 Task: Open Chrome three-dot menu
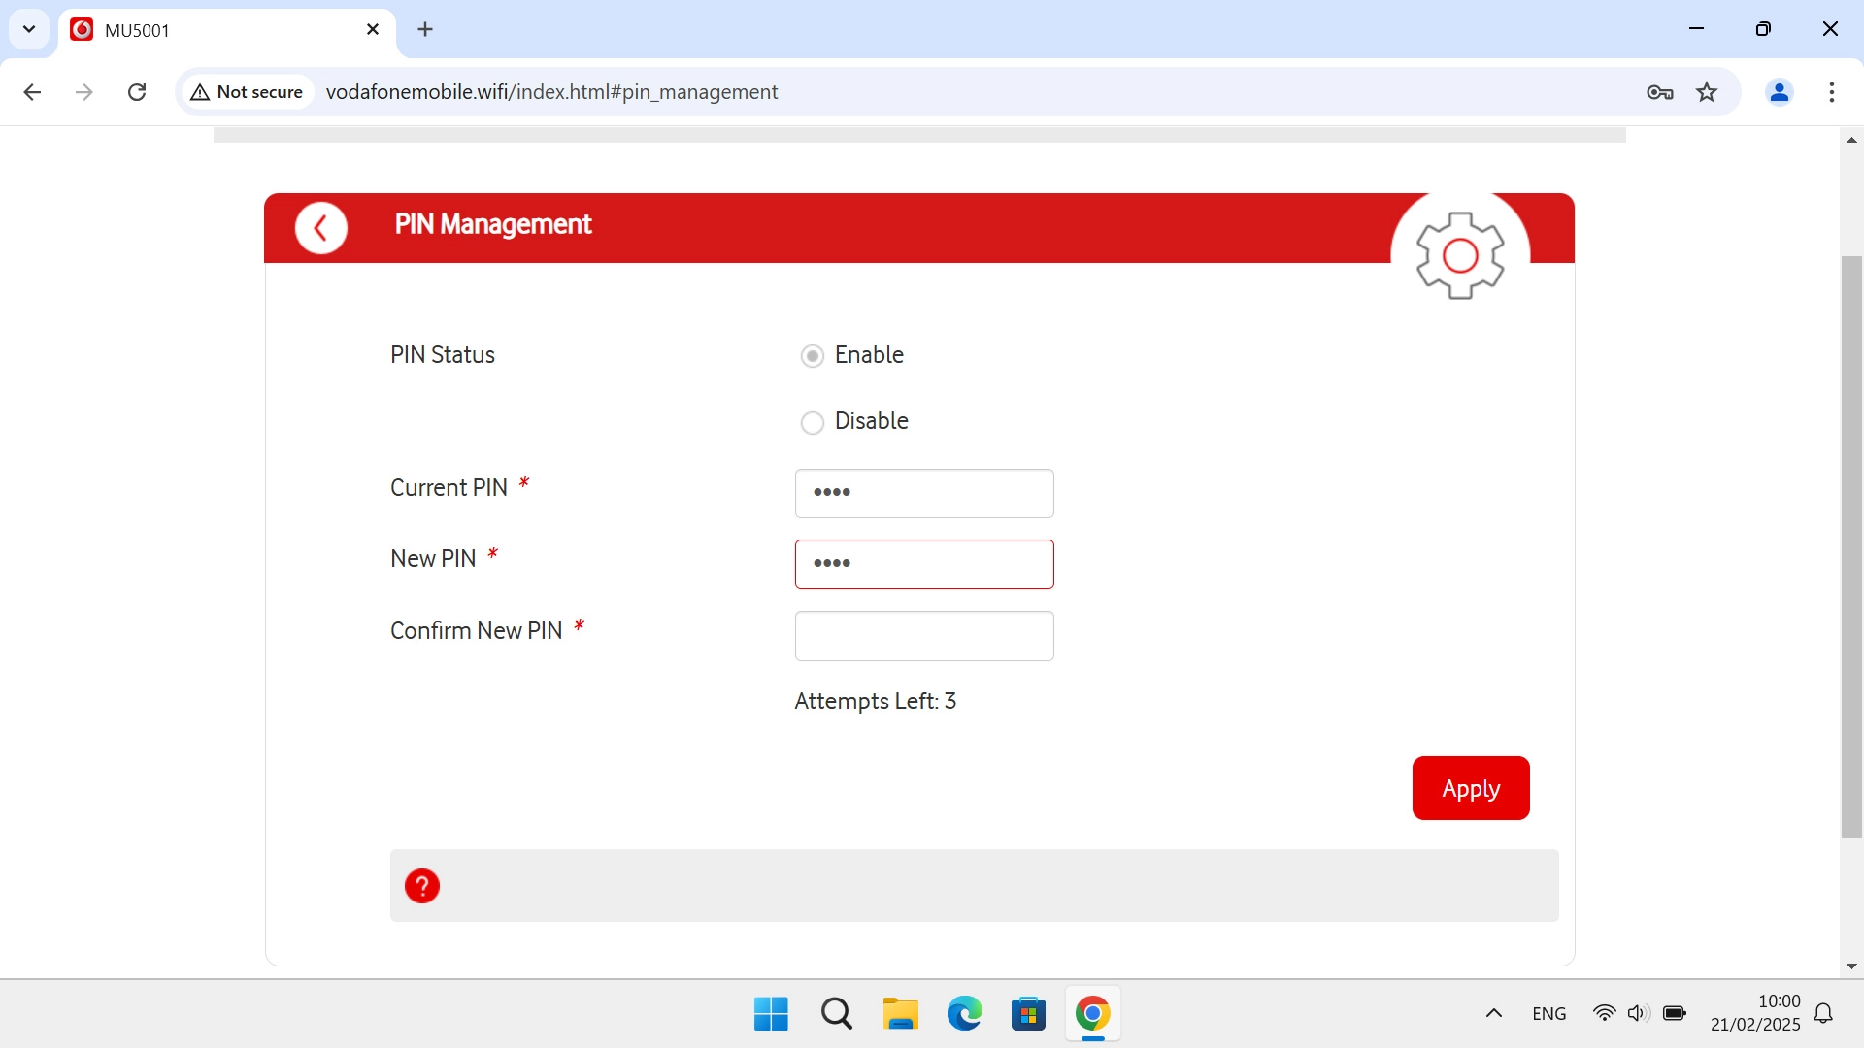[x=1831, y=92]
